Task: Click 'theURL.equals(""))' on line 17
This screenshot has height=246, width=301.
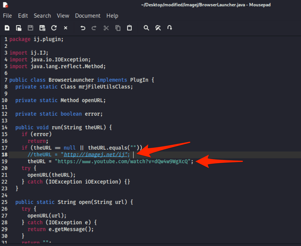Action: [115, 148]
